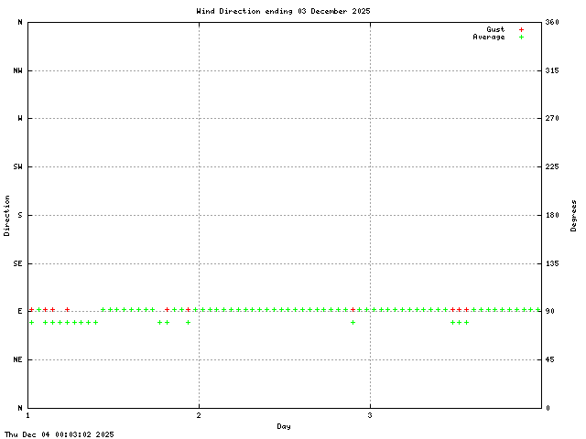
Task: Click the 'NE' direction axis label
Action: click(17, 359)
